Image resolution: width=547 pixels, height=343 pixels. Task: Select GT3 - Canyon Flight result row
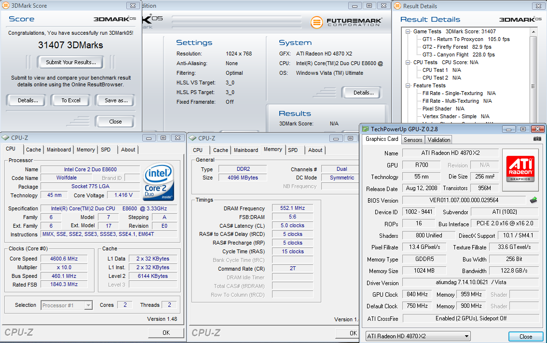[x=458, y=55]
